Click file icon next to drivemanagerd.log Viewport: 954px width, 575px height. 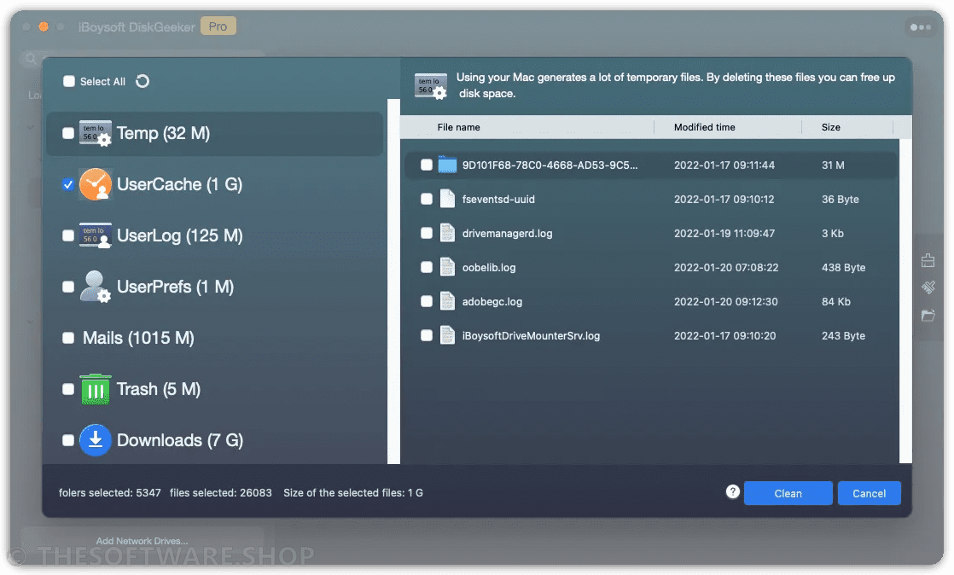click(x=447, y=232)
